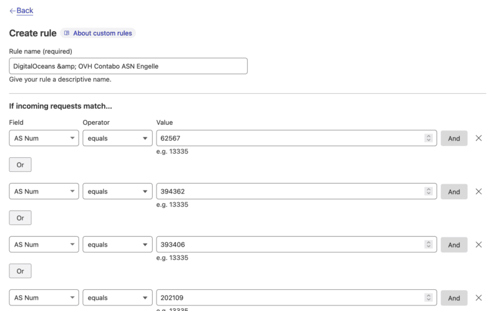Click stepper arrows in the 393406 value field

click(x=429, y=245)
